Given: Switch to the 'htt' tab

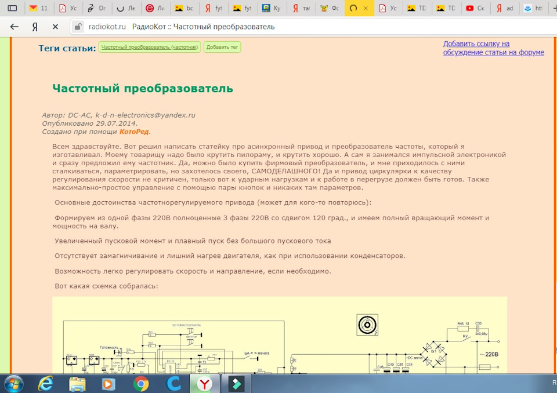Looking at the screenshot, I should coord(534,8).
